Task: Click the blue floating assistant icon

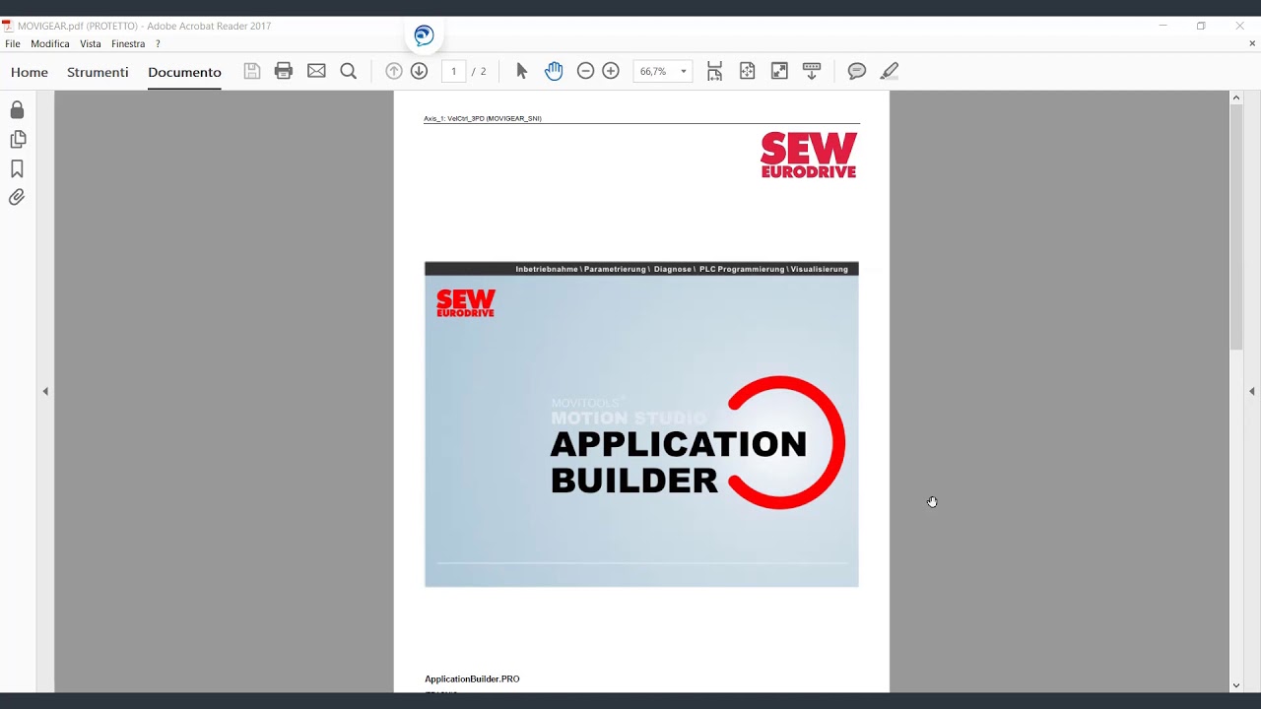Action: point(424,36)
